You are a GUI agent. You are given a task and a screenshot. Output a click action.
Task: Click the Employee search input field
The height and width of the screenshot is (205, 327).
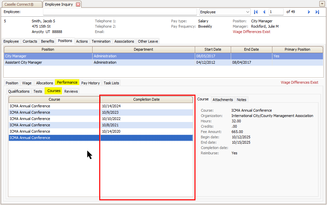120,12
